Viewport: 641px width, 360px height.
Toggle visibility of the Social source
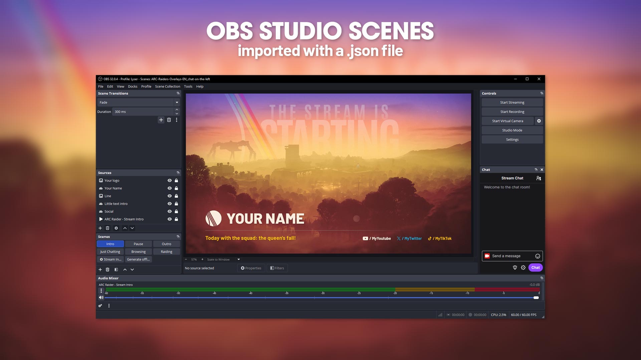pos(170,211)
